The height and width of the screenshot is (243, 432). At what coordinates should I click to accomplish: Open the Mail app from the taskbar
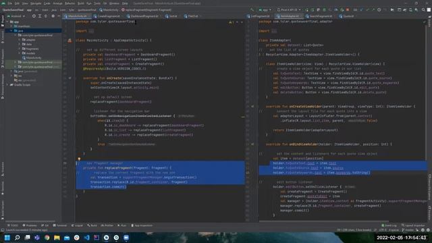click(x=67, y=238)
